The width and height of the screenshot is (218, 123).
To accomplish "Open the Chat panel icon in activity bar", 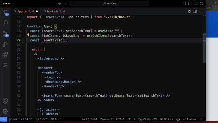I will point(5,65).
